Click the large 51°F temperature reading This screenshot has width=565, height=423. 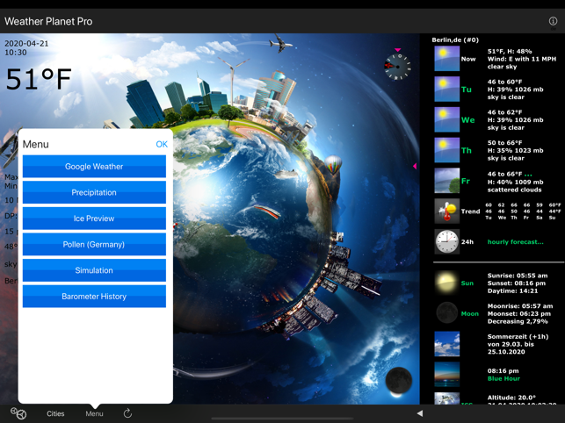[39, 79]
